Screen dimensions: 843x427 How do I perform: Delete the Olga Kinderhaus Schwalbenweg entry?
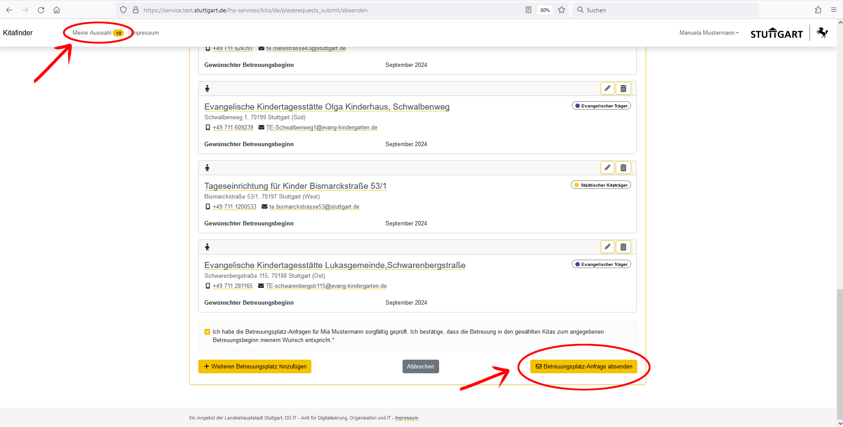click(623, 88)
